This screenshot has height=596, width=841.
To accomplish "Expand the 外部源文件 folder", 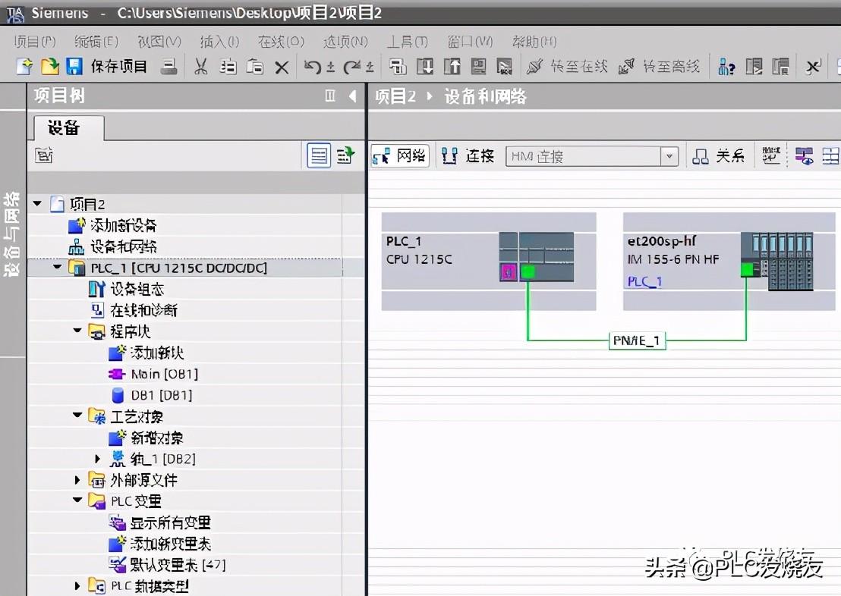I will point(77,480).
